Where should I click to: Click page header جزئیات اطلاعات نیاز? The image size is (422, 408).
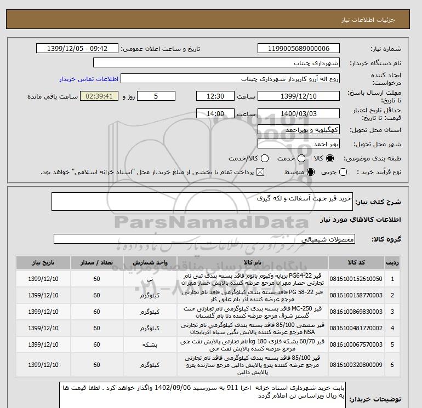[x=368, y=20]
